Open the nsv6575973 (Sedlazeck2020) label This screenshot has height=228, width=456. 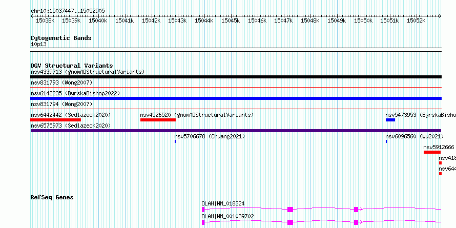[x=71, y=126]
